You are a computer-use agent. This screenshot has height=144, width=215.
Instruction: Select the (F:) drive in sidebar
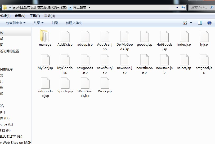tap(5, 130)
